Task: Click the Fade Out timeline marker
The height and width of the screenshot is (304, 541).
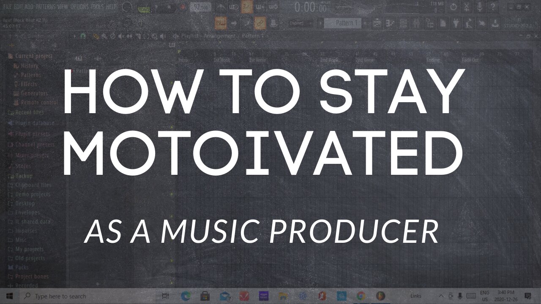Action: pyautogui.click(x=470, y=60)
